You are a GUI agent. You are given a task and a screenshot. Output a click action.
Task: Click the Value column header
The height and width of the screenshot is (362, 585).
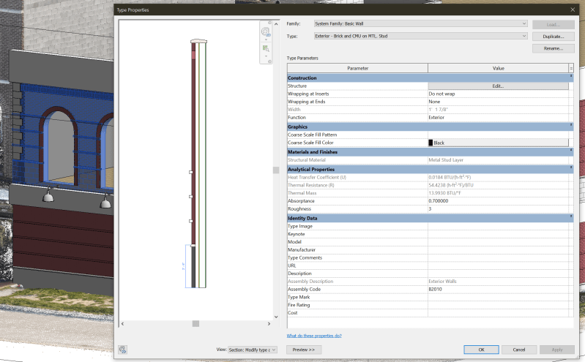coord(498,68)
